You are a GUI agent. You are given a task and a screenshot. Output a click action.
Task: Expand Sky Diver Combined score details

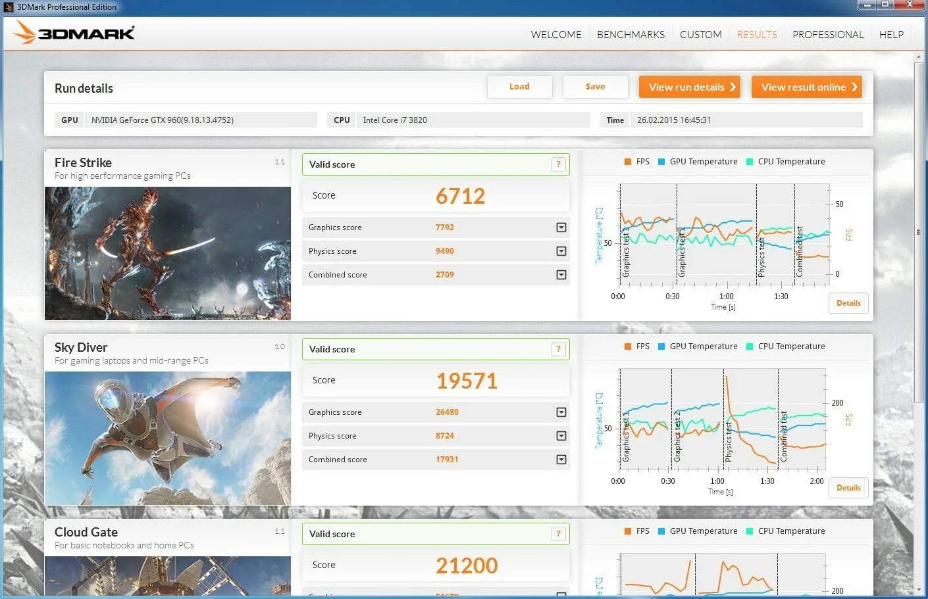pyautogui.click(x=561, y=460)
